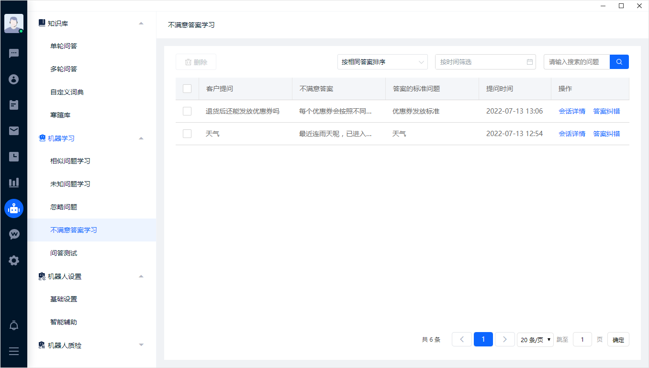Click the 机器人质检 icon
Viewport: 649px width, 368px height.
42,345
